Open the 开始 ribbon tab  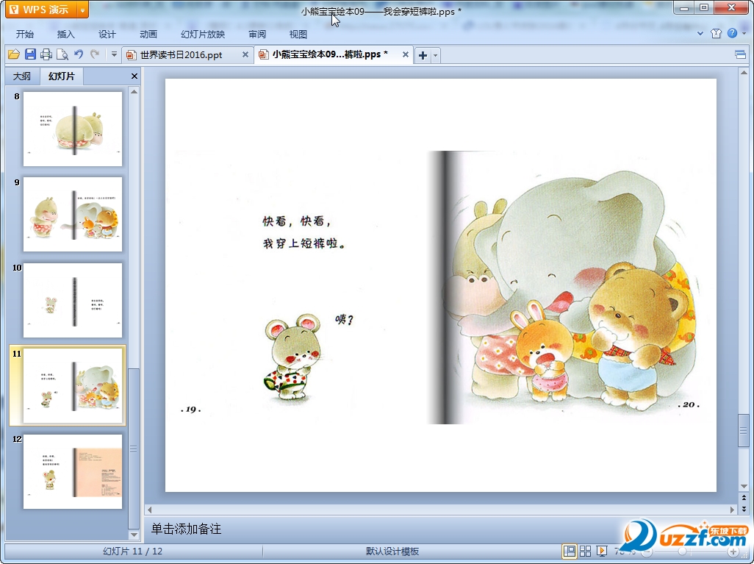point(25,34)
